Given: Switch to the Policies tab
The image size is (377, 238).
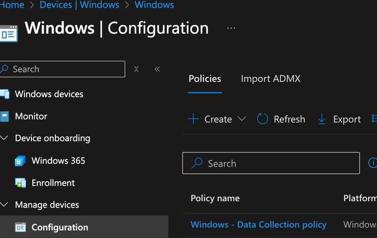Looking at the screenshot, I should coord(205,79).
